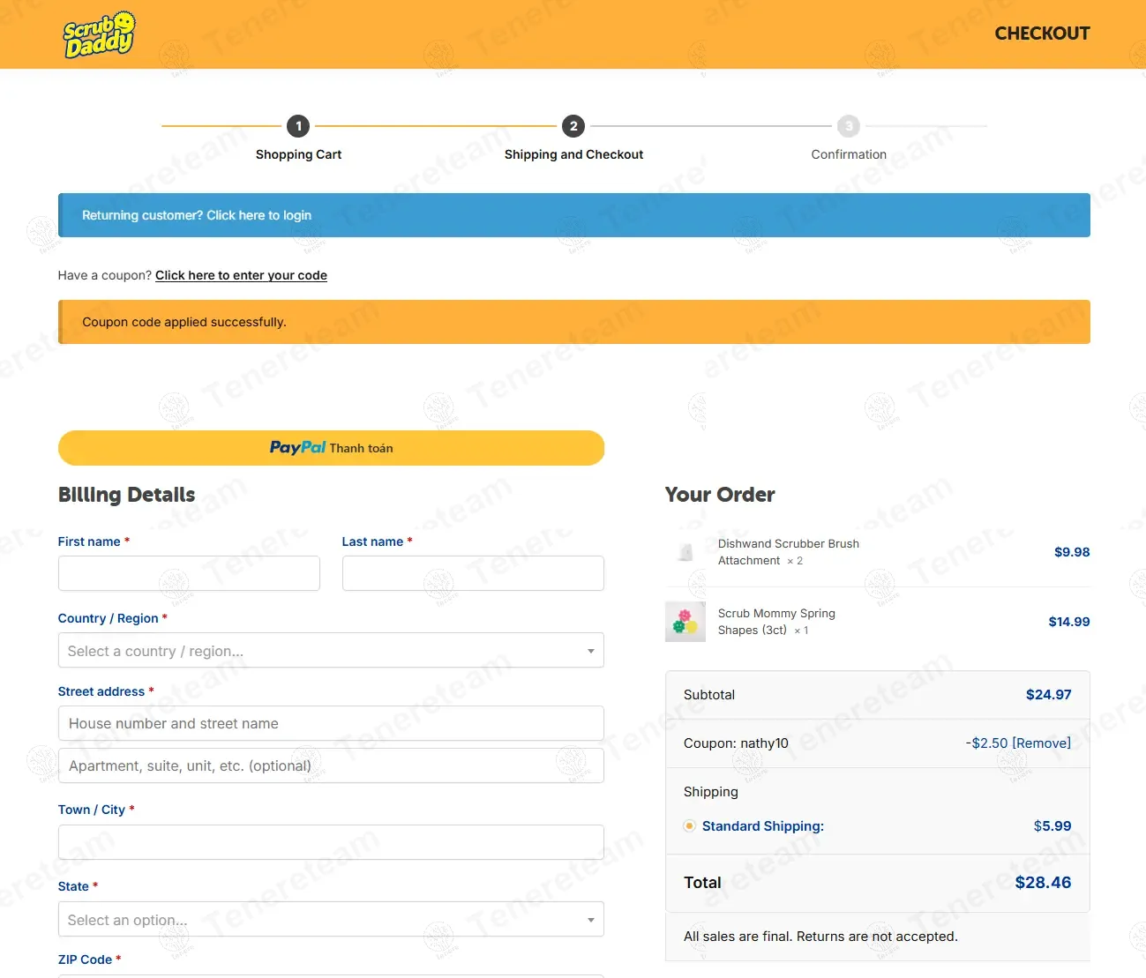
Task: Click the Subtotal $24.97 value
Action: pyautogui.click(x=1048, y=695)
